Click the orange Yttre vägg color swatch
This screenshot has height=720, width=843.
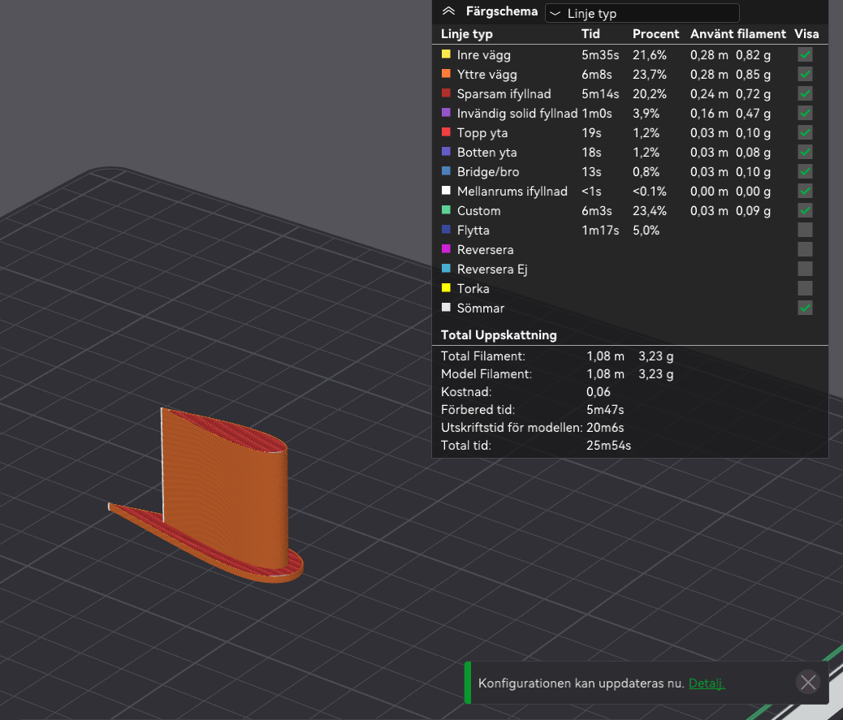(446, 73)
